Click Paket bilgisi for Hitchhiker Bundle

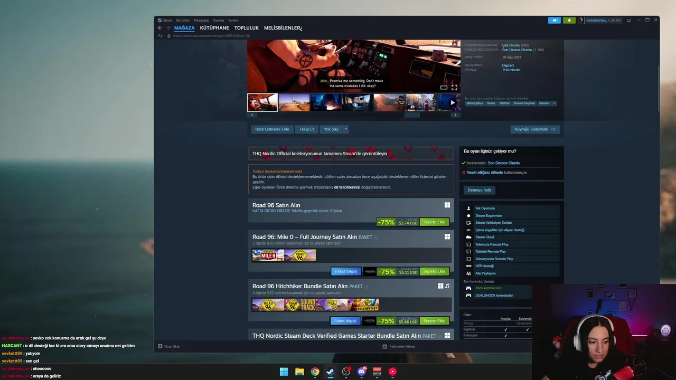[x=345, y=321]
